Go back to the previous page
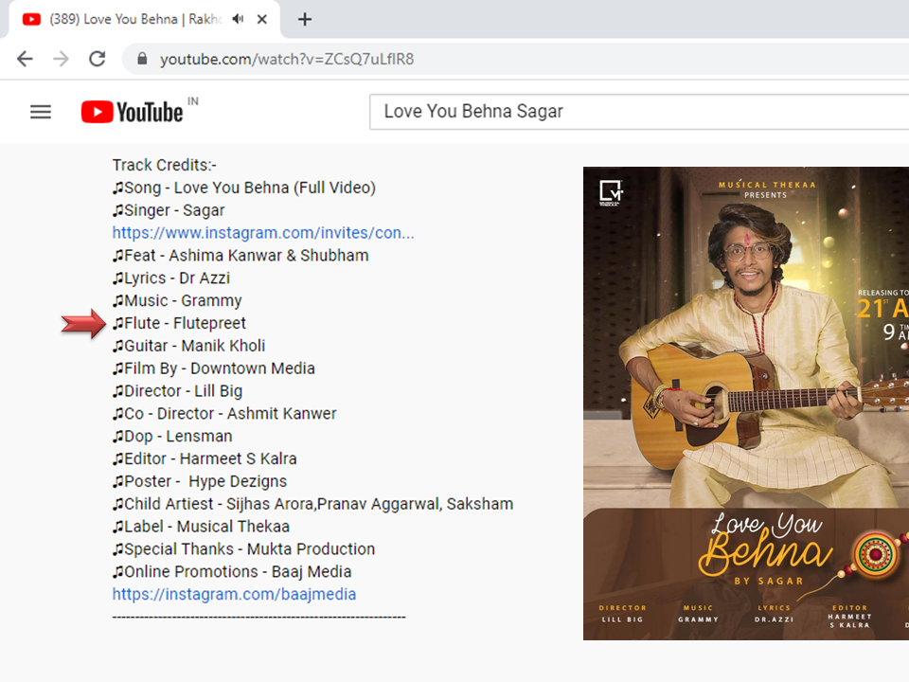The width and height of the screenshot is (909, 682). pos(25,59)
